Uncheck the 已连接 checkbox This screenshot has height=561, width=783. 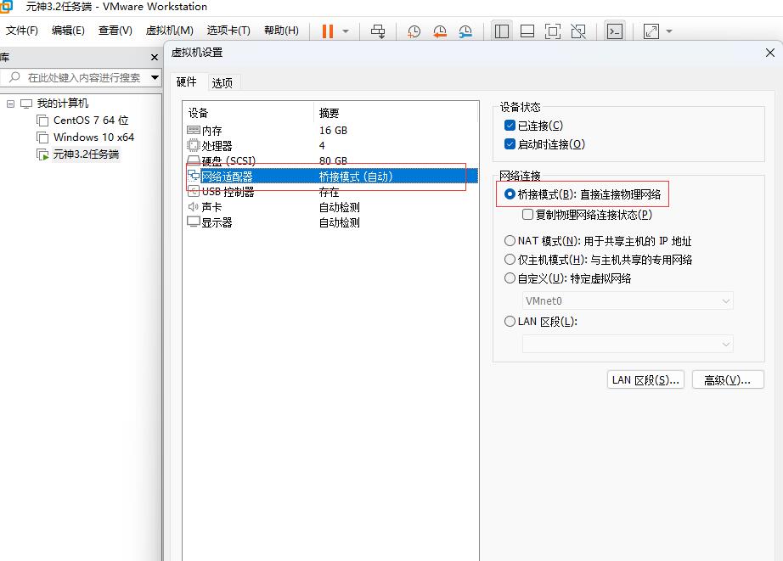click(x=510, y=126)
